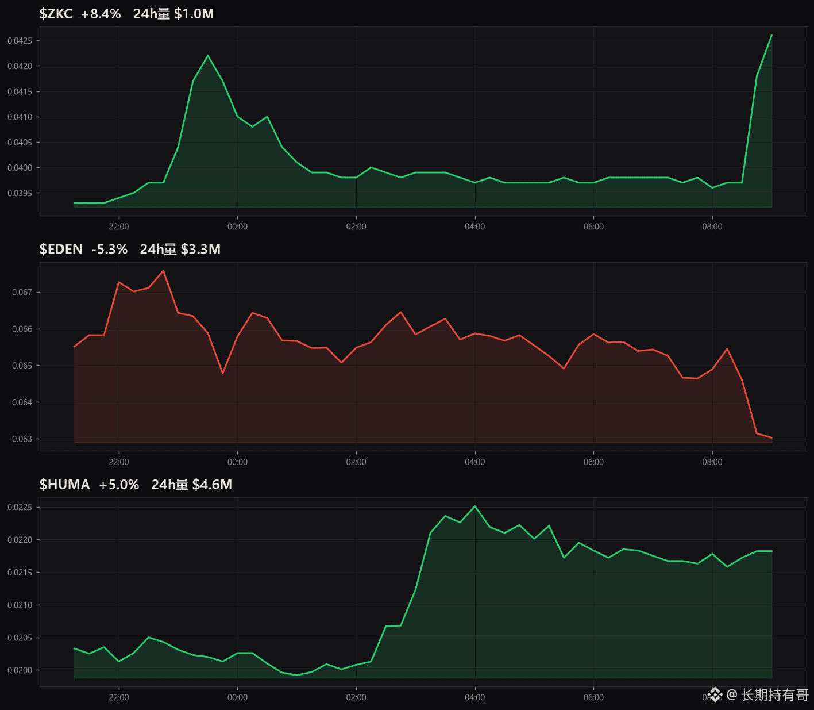
Task: Click the EDEN line's final low near 0.063
Action: (771, 438)
